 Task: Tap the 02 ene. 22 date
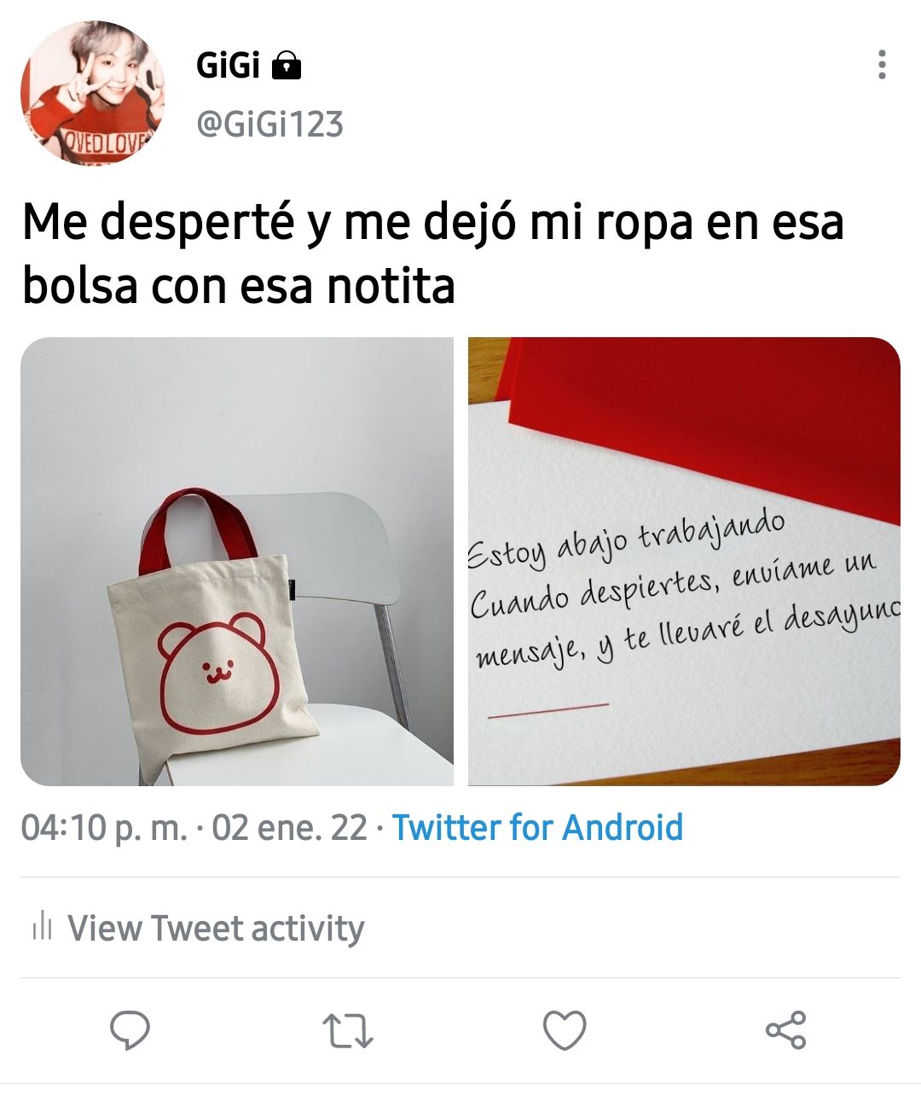[289, 828]
